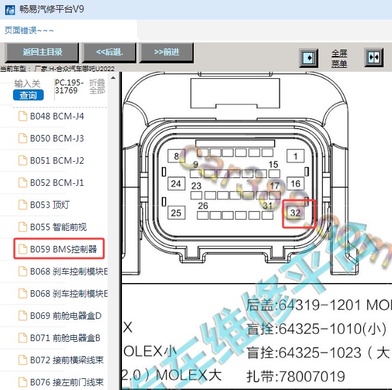The width and height of the screenshot is (392, 390).
Task: Click the 后盖:64319-1201 text
Action: [305, 305]
